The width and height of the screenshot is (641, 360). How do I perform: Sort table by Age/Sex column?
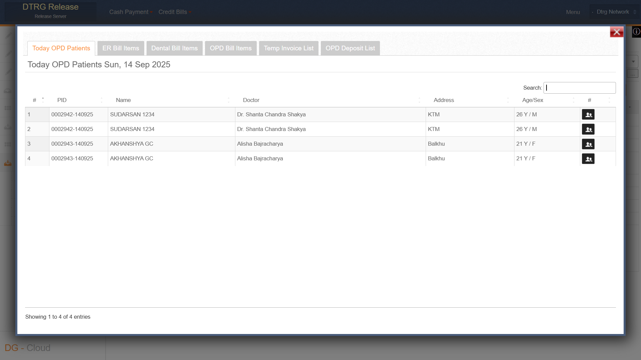547,100
